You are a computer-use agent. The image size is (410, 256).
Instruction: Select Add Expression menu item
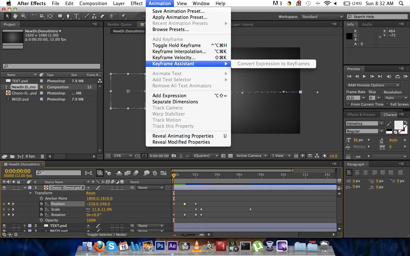pyautogui.click(x=188, y=96)
